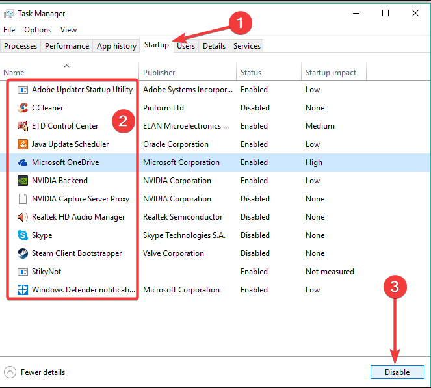This screenshot has width=431, height=388.
Task: Sort by the Publisher column header
Action: click(x=187, y=73)
